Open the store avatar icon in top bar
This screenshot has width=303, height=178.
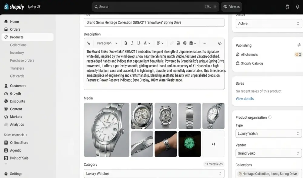[287, 7]
